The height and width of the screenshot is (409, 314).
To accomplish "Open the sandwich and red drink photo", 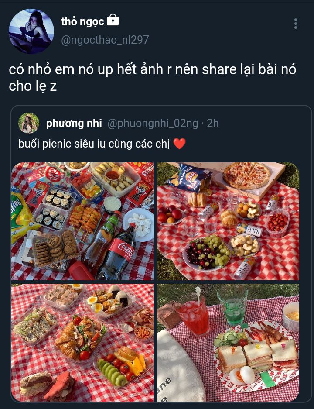I will (228, 343).
